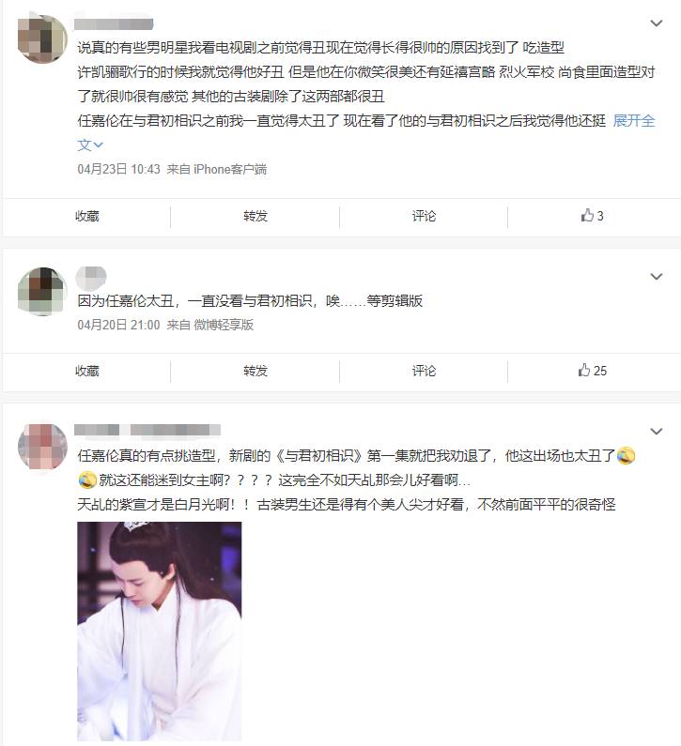Viewport: 681px width, 746px height.
Task: Expand options chevron on third post
Action: point(657,431)
